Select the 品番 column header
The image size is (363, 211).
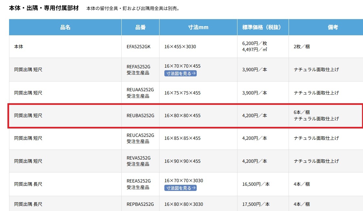(140, 28)
